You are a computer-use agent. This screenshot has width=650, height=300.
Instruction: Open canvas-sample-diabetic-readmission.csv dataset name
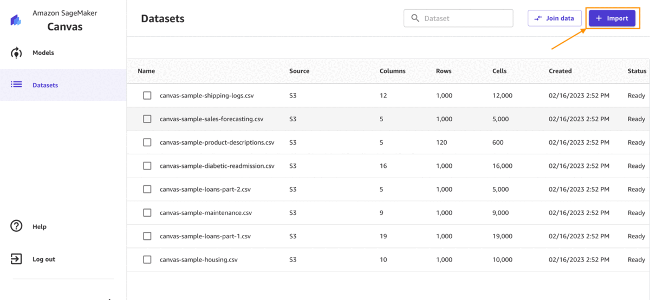tap(217, 166)
